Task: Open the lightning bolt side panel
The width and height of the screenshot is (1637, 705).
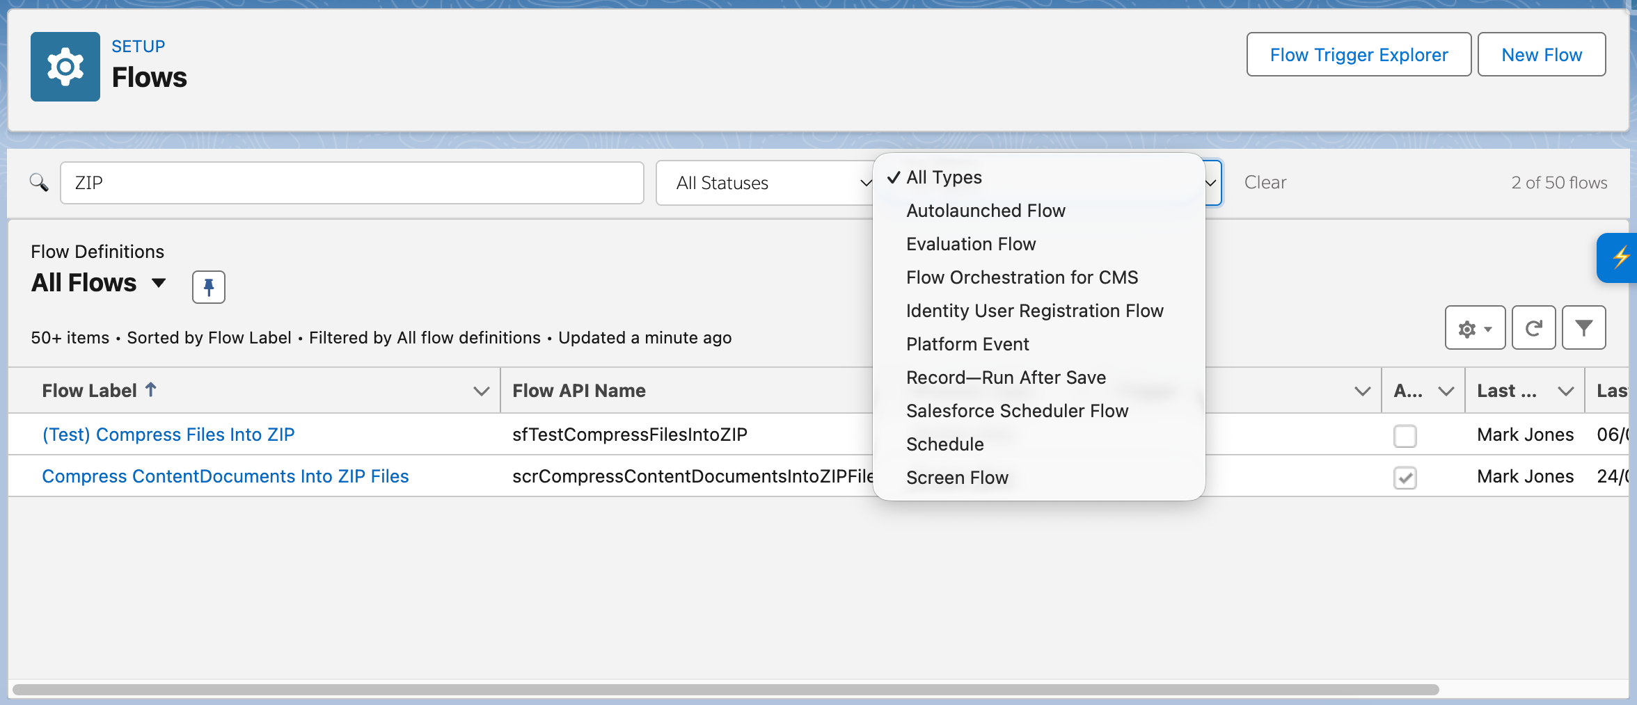Action: click(x=1622, y=258)
